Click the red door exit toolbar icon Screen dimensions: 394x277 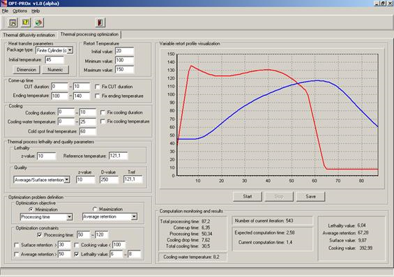coord(100,22)
